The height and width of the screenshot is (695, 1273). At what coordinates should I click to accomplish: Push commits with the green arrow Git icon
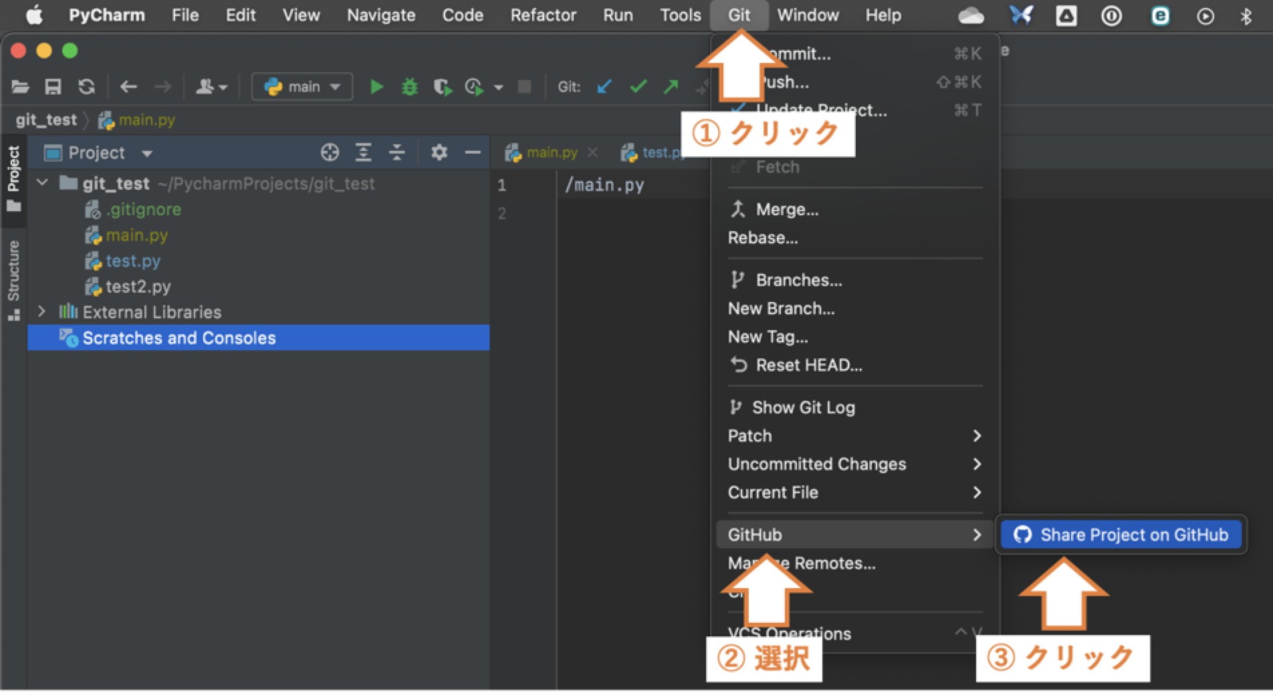670,86
